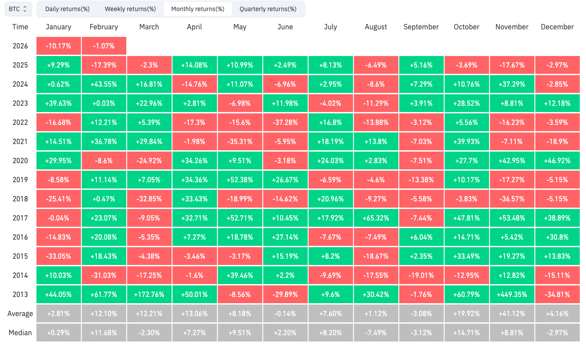
Task: Select the 2026 January -10.17% cell
Action: pyautogui.click(x=58, y=46)
